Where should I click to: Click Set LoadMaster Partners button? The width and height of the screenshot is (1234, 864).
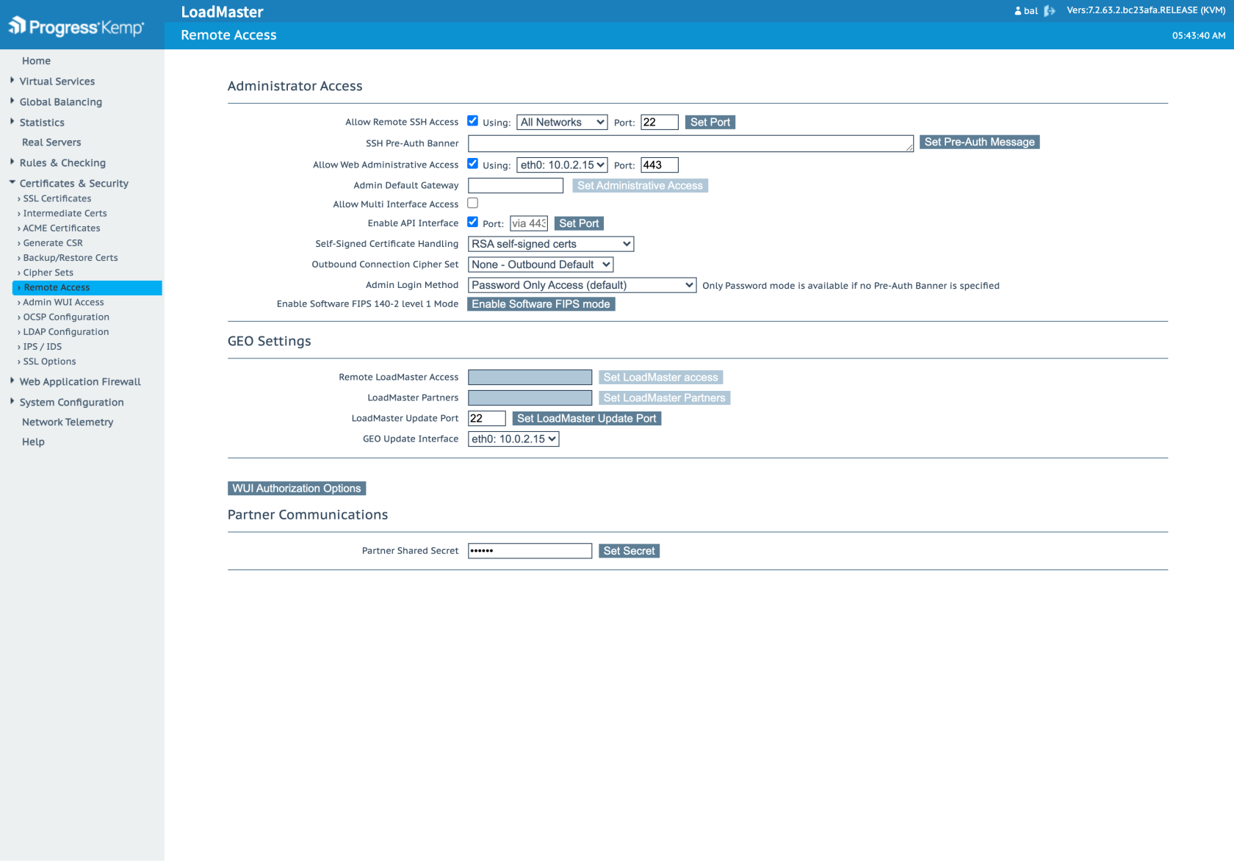664,398
